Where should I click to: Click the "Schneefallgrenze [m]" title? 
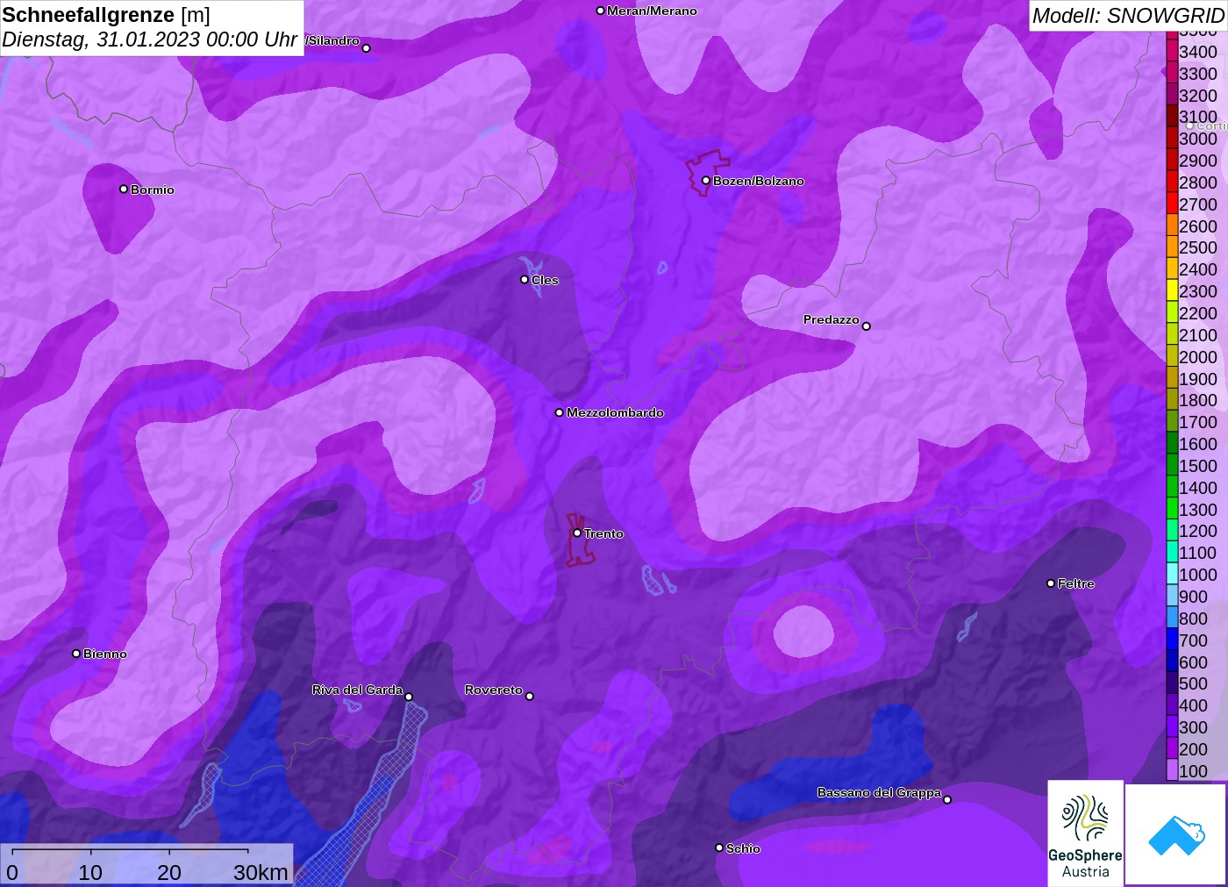click(106, 15)
